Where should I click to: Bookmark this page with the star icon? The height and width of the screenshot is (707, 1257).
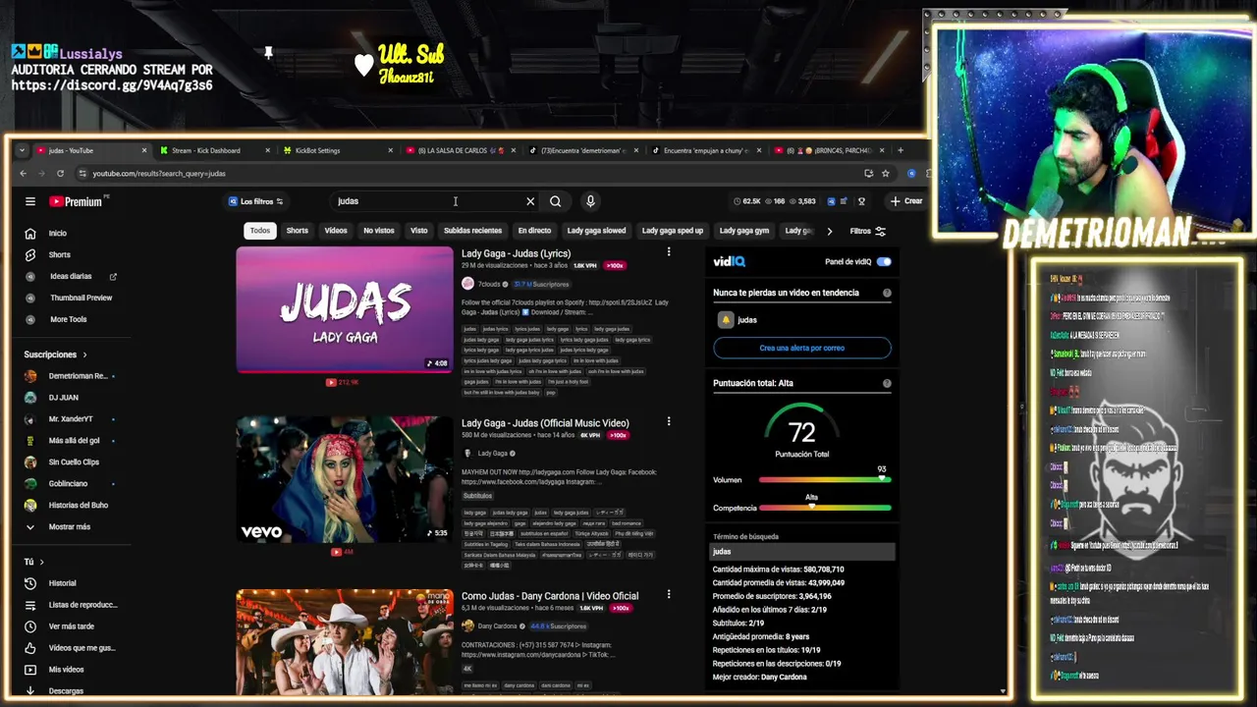pos(886,174)
